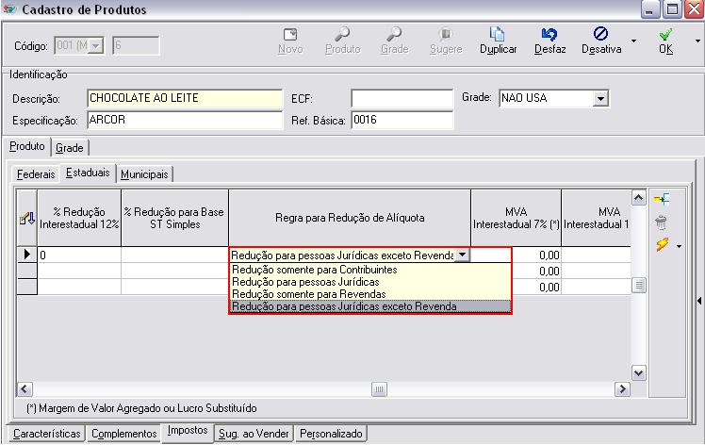Open the Sug. ao Vender tab
The image size is (705, 445).
[x=254, y=434]
